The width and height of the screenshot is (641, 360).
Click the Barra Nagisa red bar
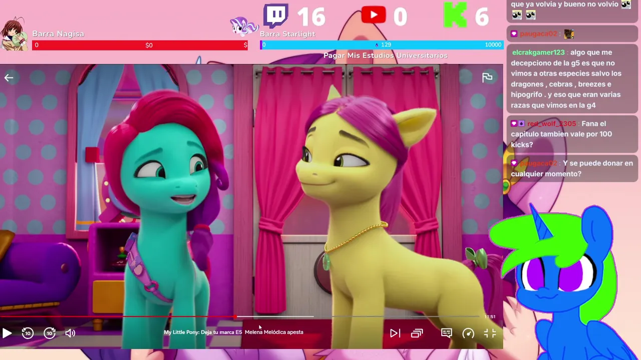(140, 45)
